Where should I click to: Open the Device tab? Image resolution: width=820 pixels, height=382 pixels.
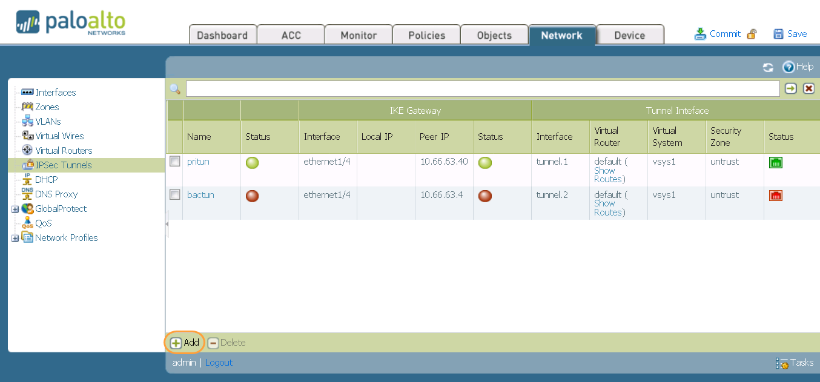pyautogui.click(x=629, y=35)
